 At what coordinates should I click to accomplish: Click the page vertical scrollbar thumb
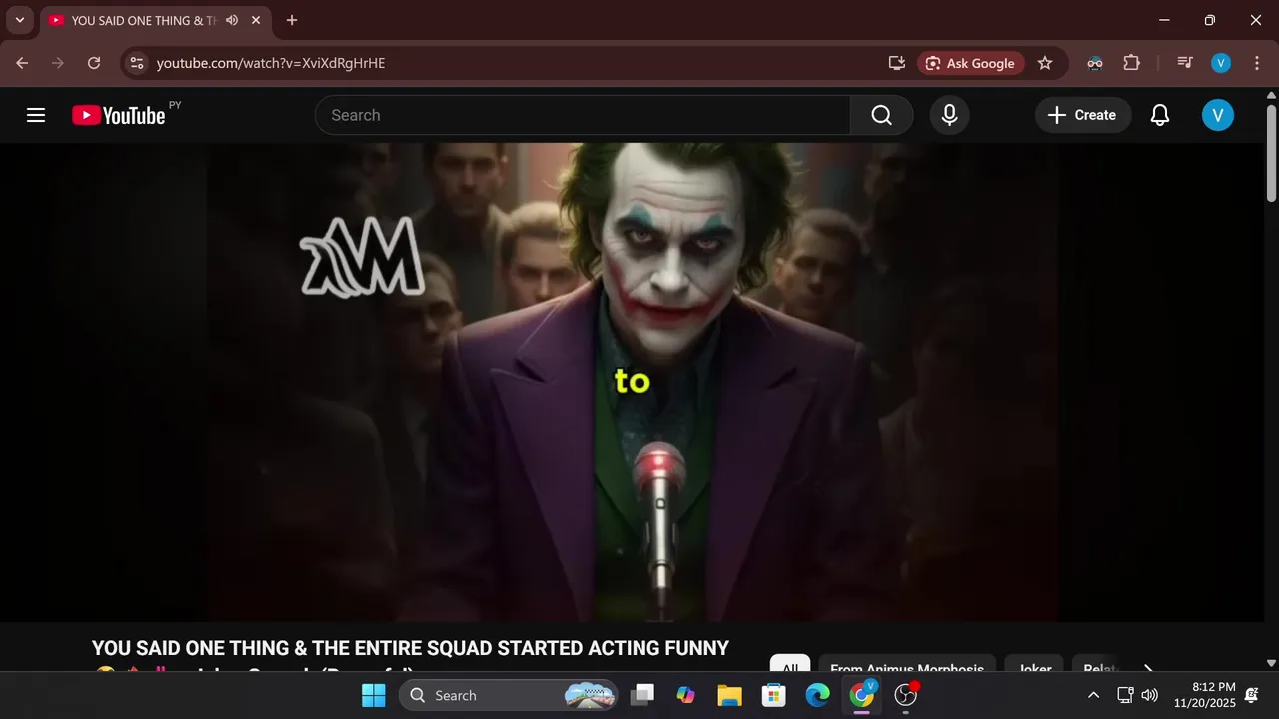[1271, 153]
